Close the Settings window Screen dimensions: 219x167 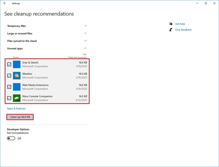pyautogui.click(x=215, y=3)
